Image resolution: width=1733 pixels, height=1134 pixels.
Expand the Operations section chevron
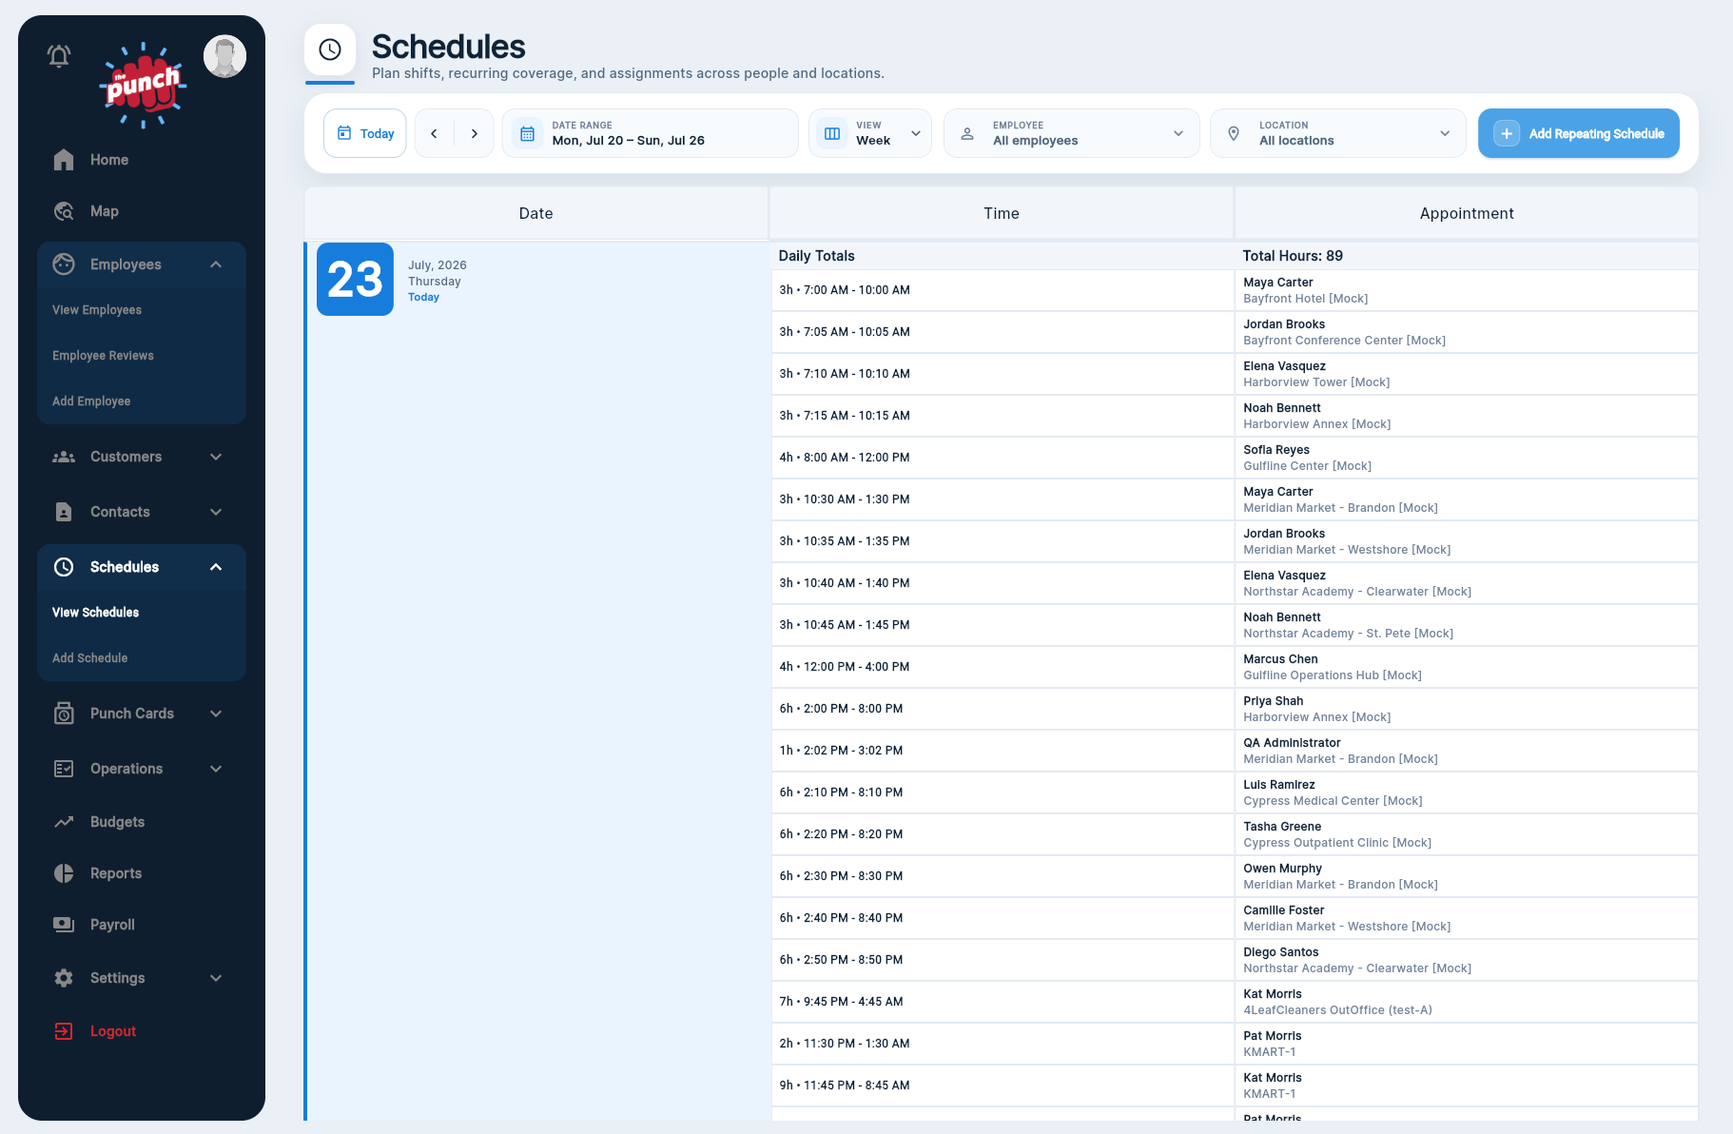click(x=216, y=769)
